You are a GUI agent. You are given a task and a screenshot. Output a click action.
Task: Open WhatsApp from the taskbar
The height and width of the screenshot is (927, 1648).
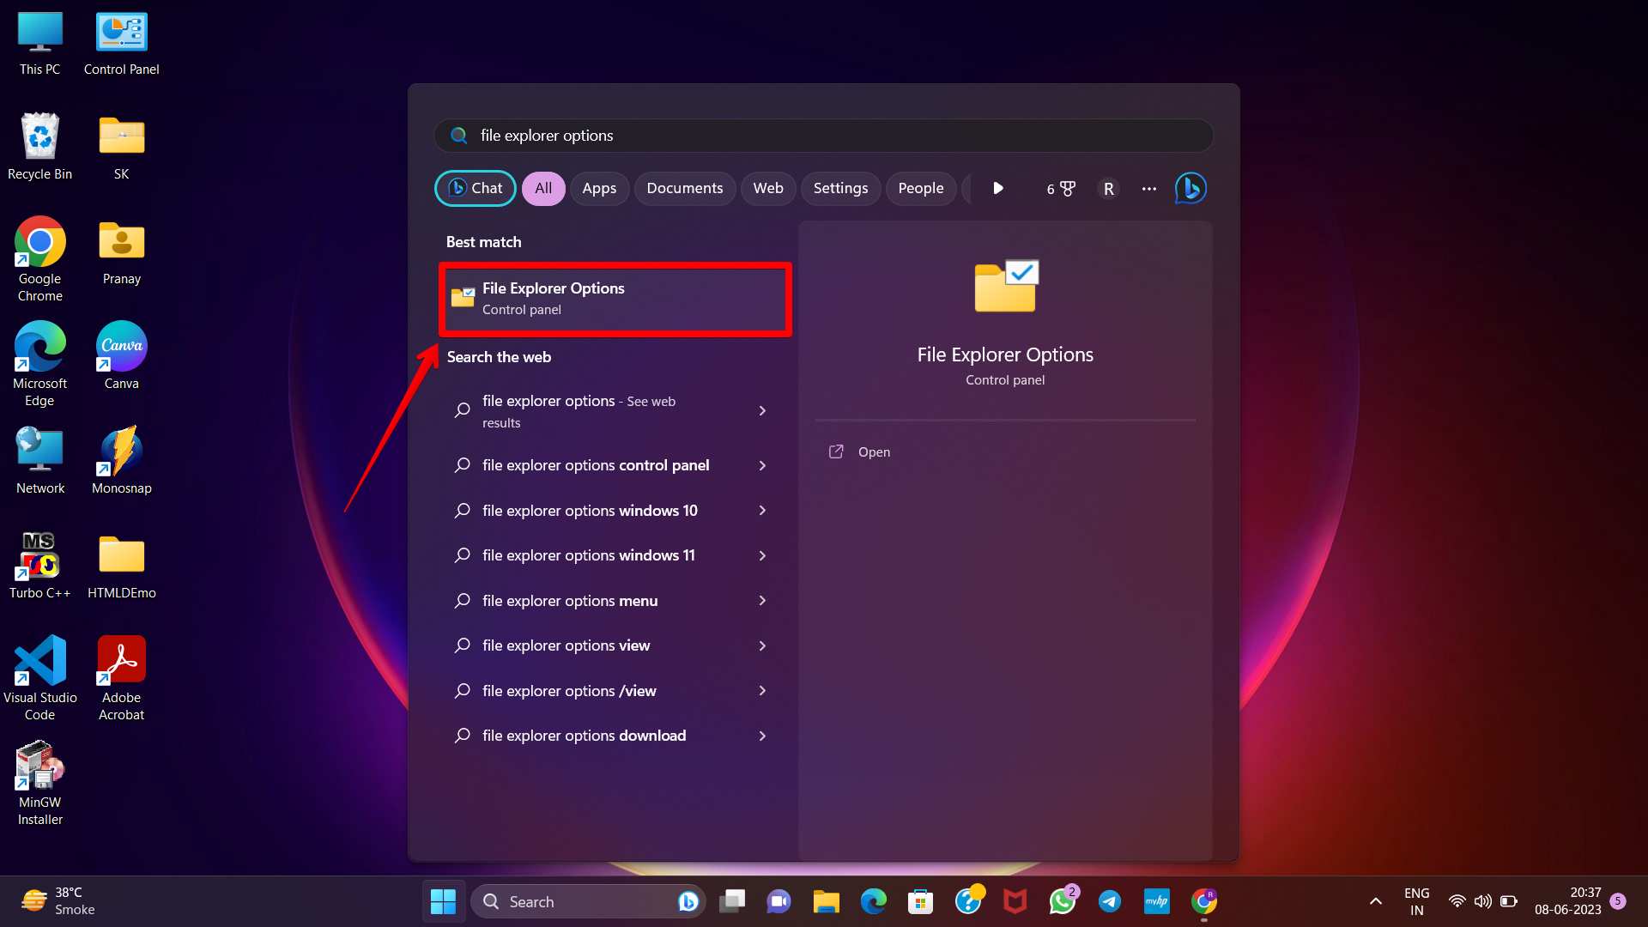tap(1063, 901)
